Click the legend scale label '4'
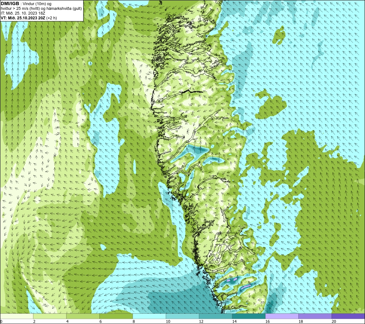The width and height of the screenshot is (365, 324). [68, 322]
